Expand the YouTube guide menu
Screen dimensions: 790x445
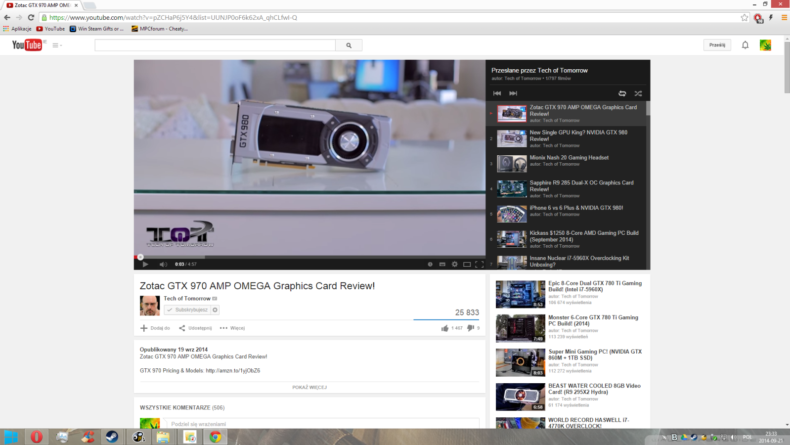[57, 45]
